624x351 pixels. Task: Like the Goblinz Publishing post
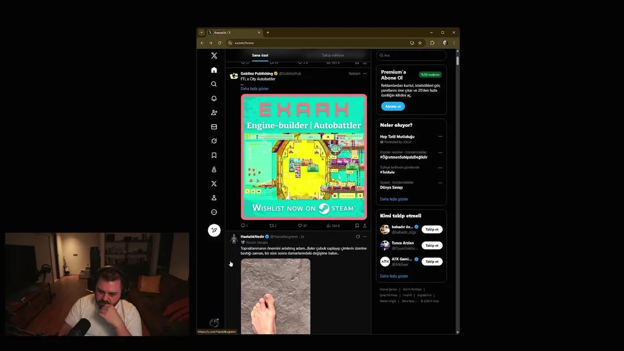pyautogui.click(x=300, y=226)
